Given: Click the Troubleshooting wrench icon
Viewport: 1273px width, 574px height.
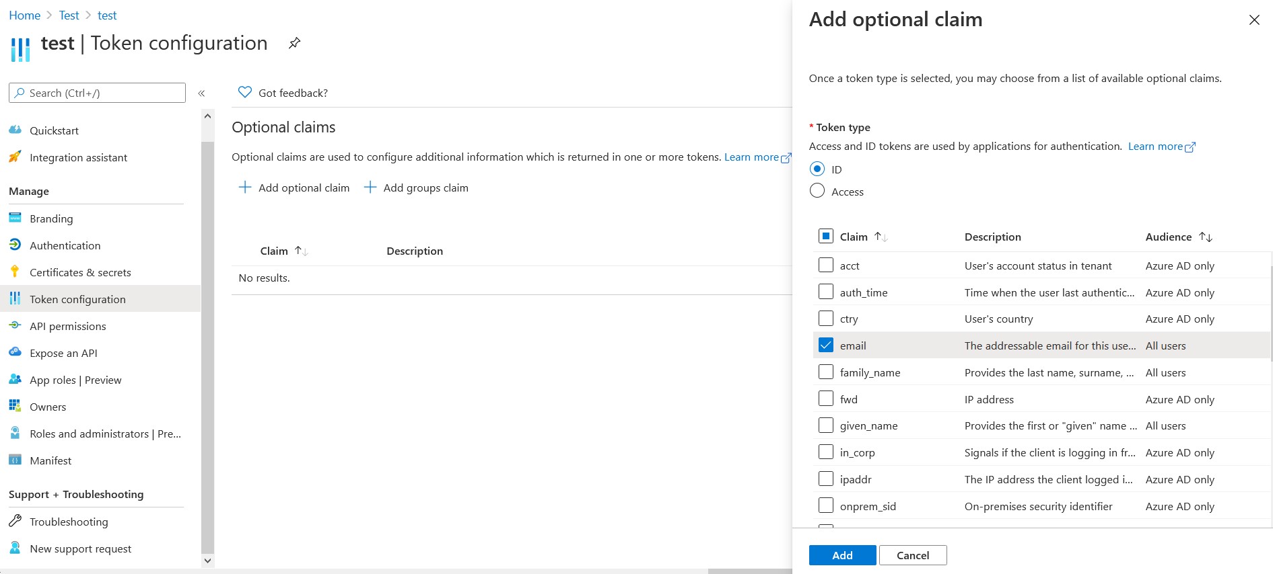Looking at the screenshot, I should tap(15, 522).
